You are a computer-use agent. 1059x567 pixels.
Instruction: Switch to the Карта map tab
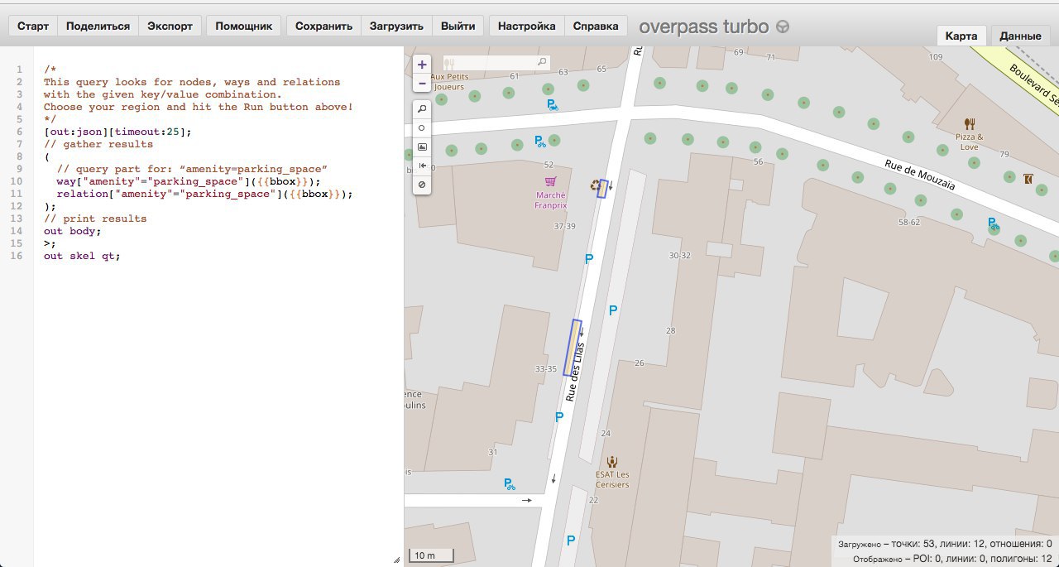click(x=961, y=36)
